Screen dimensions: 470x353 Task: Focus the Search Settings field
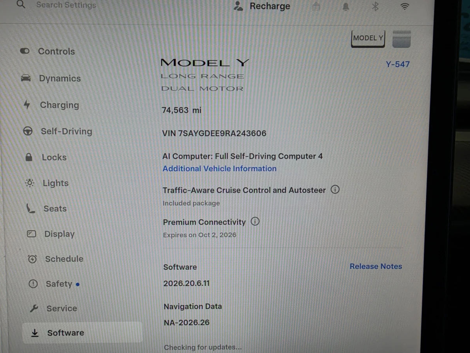tap(66, 5)
